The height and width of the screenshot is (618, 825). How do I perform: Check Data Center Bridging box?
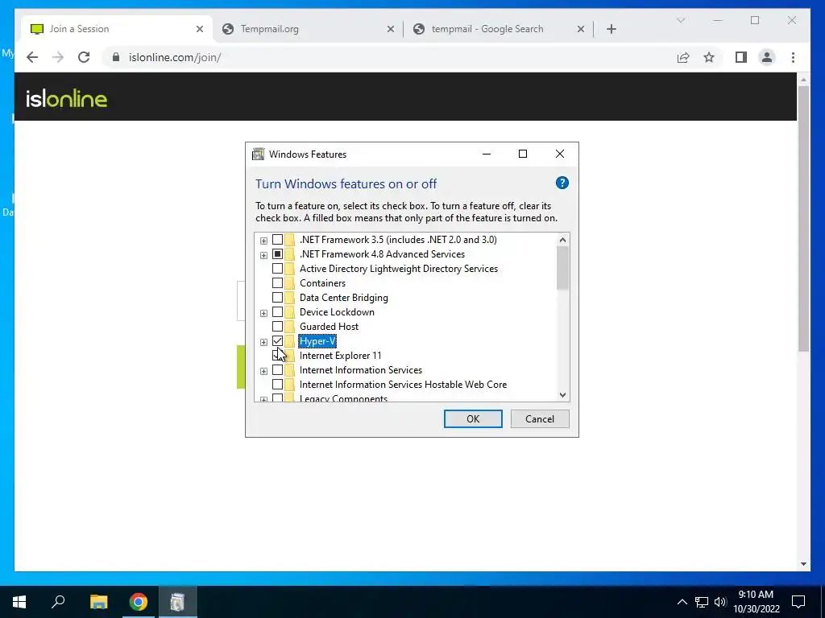(277, 298)
